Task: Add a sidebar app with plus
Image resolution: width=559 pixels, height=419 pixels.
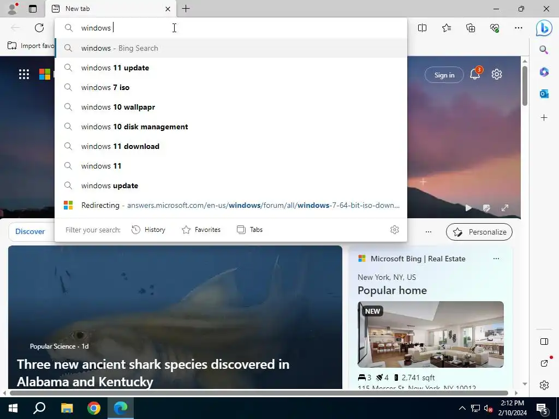Action: 544,118
